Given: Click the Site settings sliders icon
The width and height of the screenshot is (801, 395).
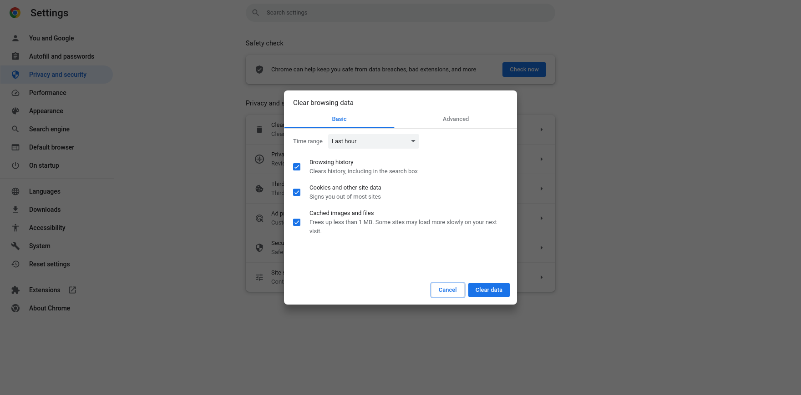Looking at the screenshot, I should [259, 277].
